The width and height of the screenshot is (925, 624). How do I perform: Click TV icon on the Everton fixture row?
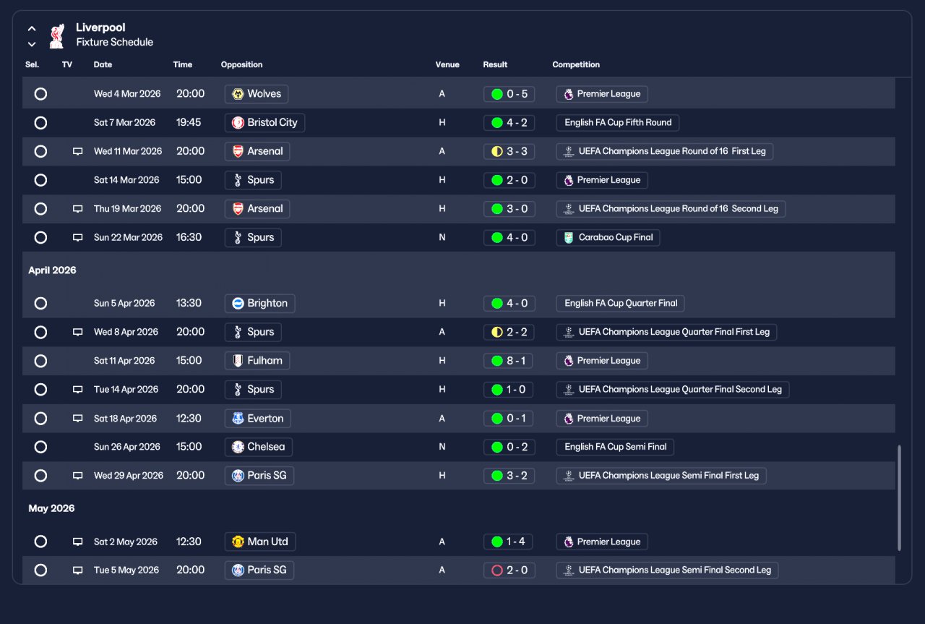click(x=77, y=419)
